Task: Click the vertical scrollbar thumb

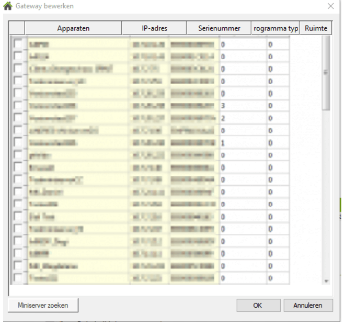Action: tap(327, 73)
